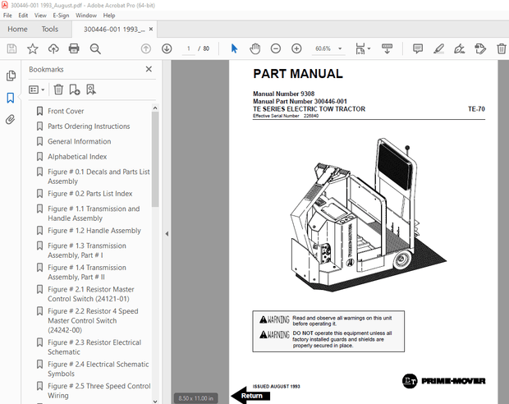Collapse the navigation pane using the arrow

coord(167,234)
